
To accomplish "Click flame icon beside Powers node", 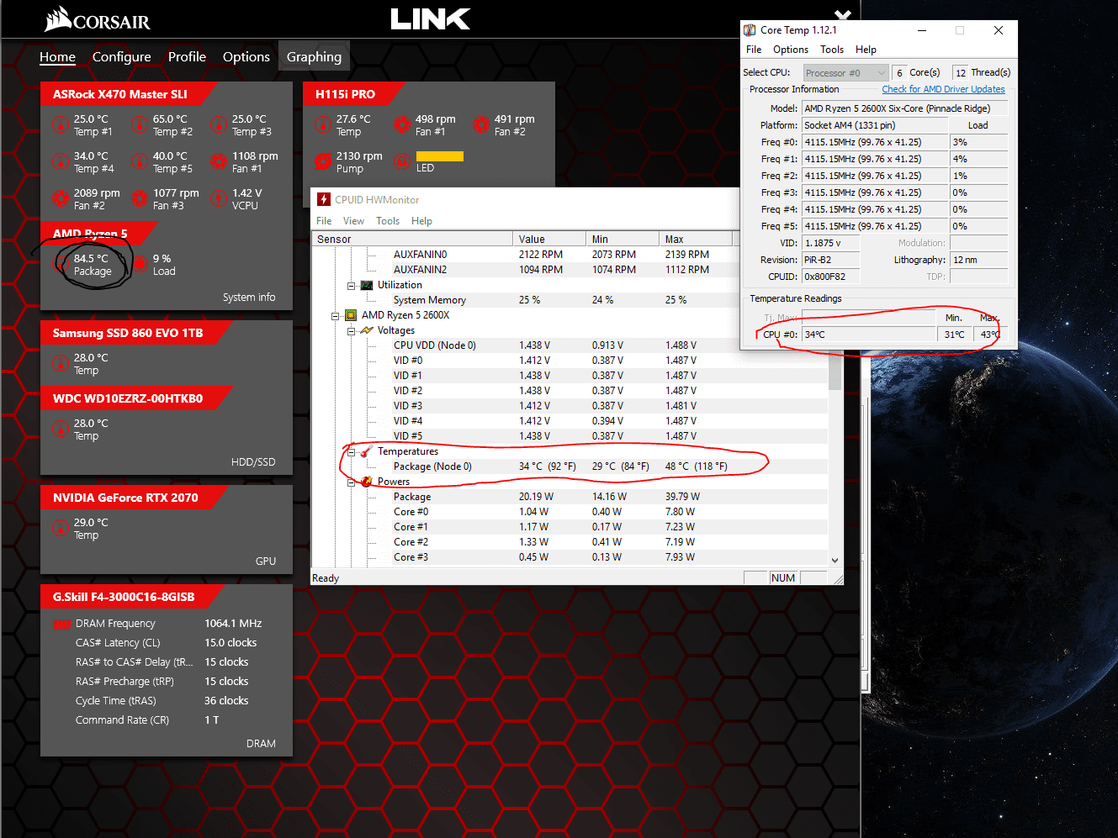I will [x=367, y=482].
